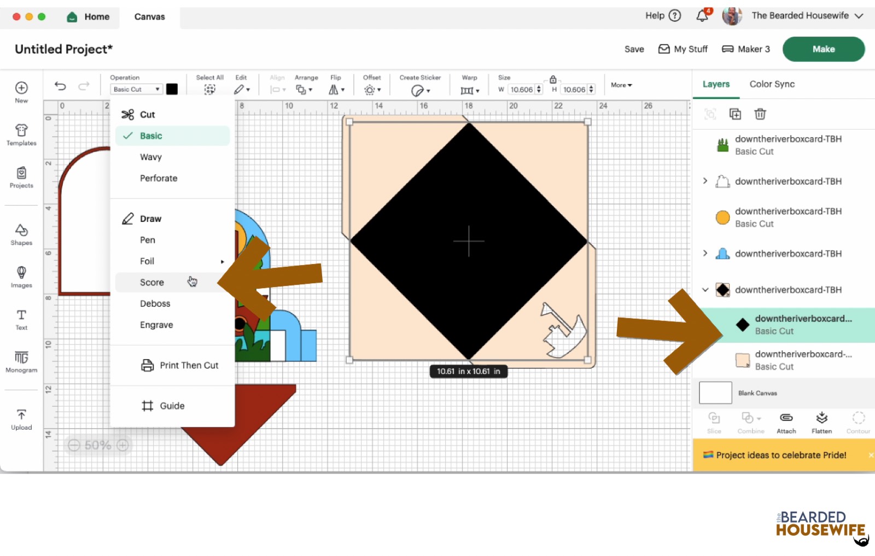The height and width of the screenshot is (556, 875).
Task: Open the Warp tool
Action: (x=470, y=90)
